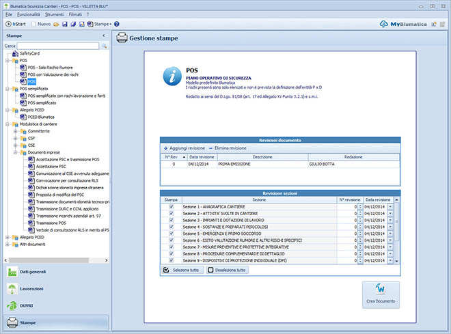This screenshot has height=334, width=451.
Task: Open the DUVRI panel
Action: click(27, 305)
